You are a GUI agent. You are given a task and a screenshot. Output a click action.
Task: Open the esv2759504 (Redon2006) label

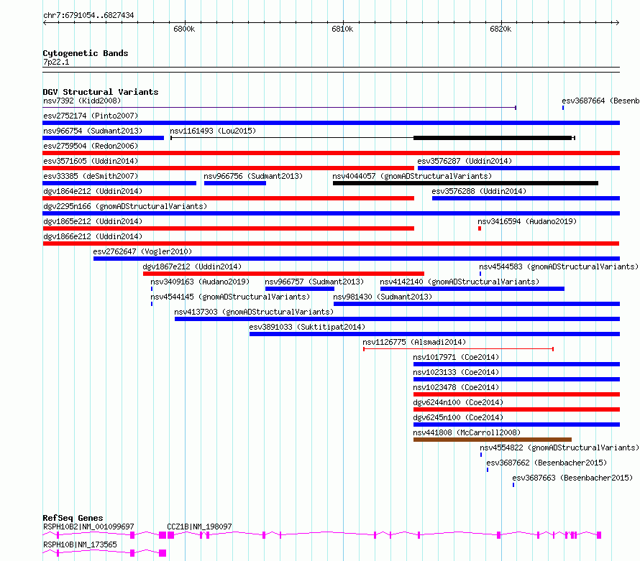[x=91, y=146]
